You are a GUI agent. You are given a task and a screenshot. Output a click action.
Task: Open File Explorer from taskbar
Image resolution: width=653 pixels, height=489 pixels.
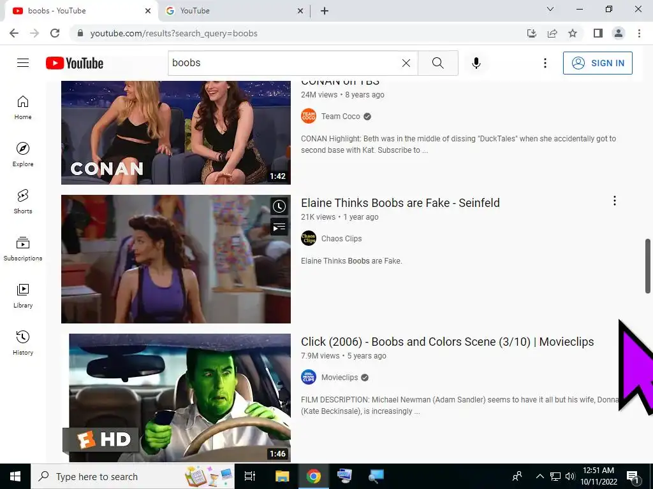282,476
